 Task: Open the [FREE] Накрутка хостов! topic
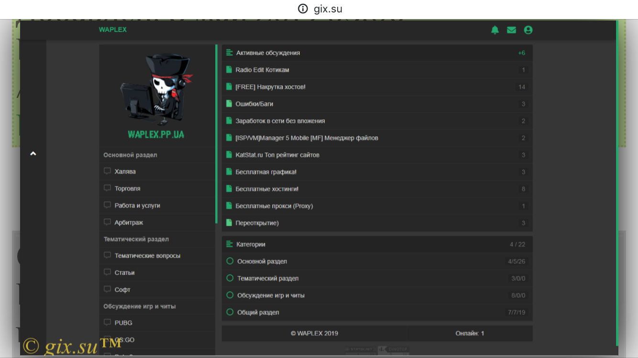[270, 87]
